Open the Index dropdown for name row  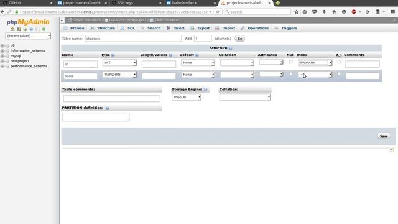click(315, 75)
